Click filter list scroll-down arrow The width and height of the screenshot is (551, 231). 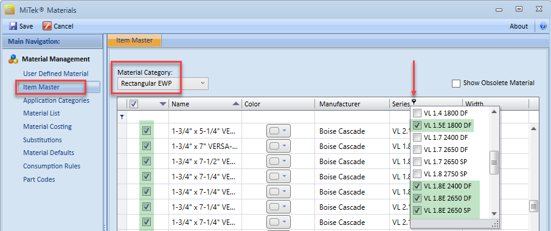point(494,214)
